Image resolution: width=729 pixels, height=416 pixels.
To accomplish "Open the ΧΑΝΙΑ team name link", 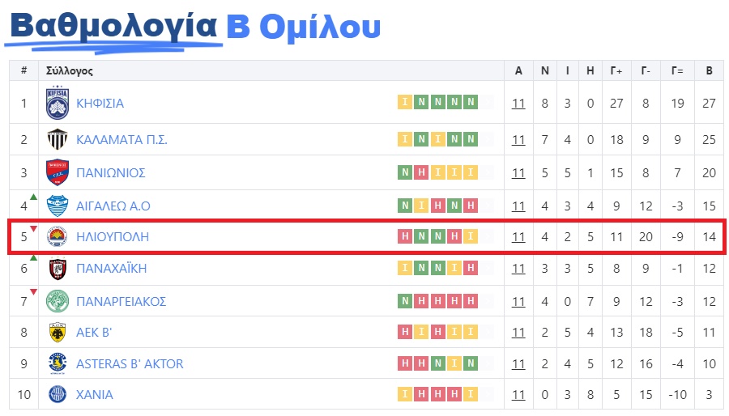I will [x=95, y=395].
